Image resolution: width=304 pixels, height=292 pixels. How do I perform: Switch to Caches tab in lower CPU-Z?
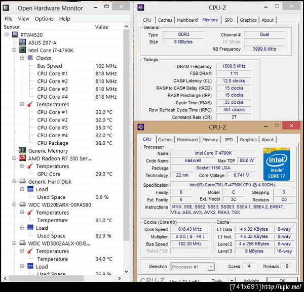165,140
